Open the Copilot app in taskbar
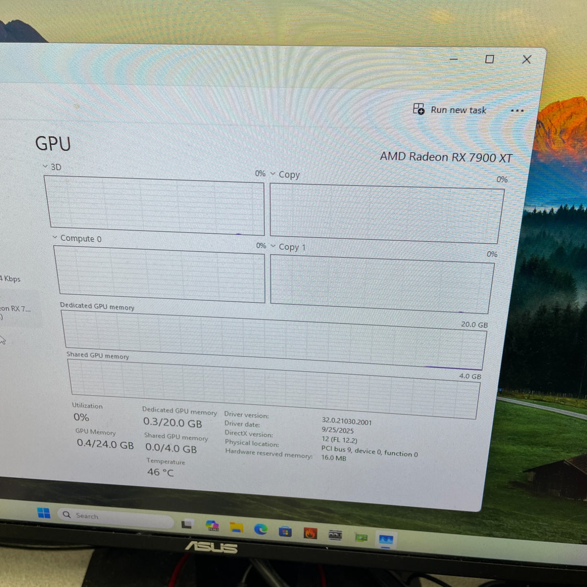Viewport: 587px width, 587px height. (212, 526)
